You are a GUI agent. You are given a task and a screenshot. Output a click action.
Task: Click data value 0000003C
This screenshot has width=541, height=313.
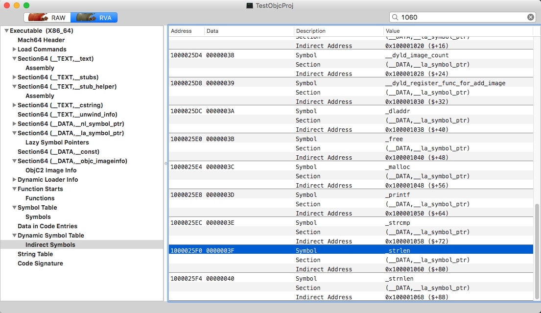tap(220, 167)
